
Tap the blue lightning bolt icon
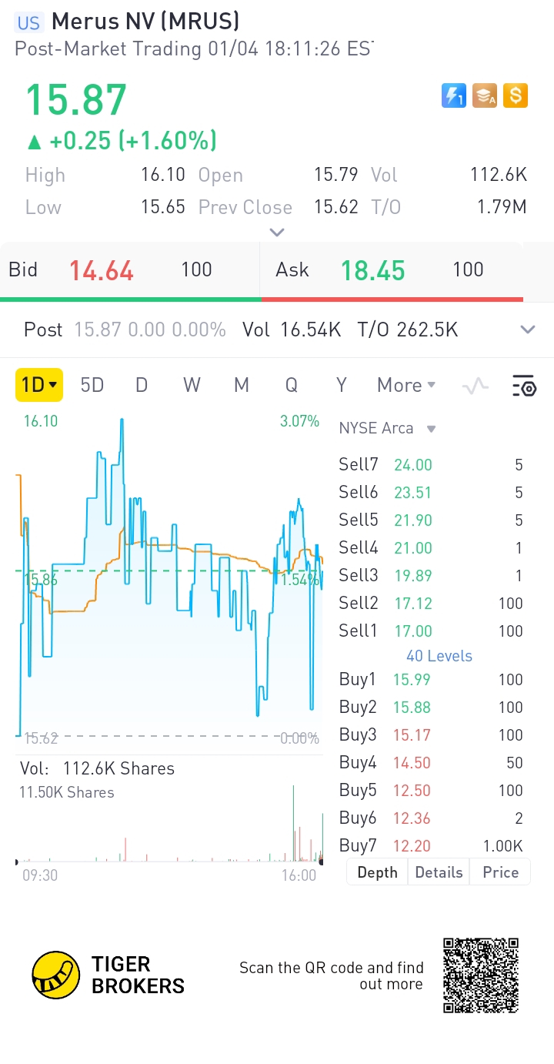454,95
